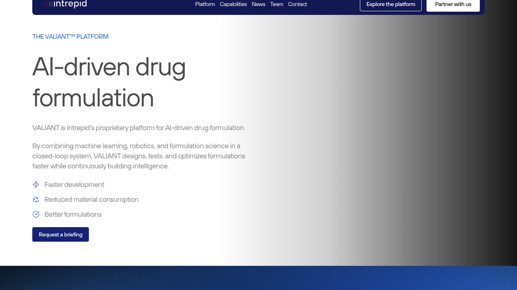Click the AI-driven drug formulation heading
The image size is (517, 290).
coord(109,82)
